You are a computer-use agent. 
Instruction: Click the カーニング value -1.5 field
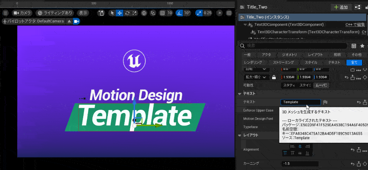tap(300, 164)
